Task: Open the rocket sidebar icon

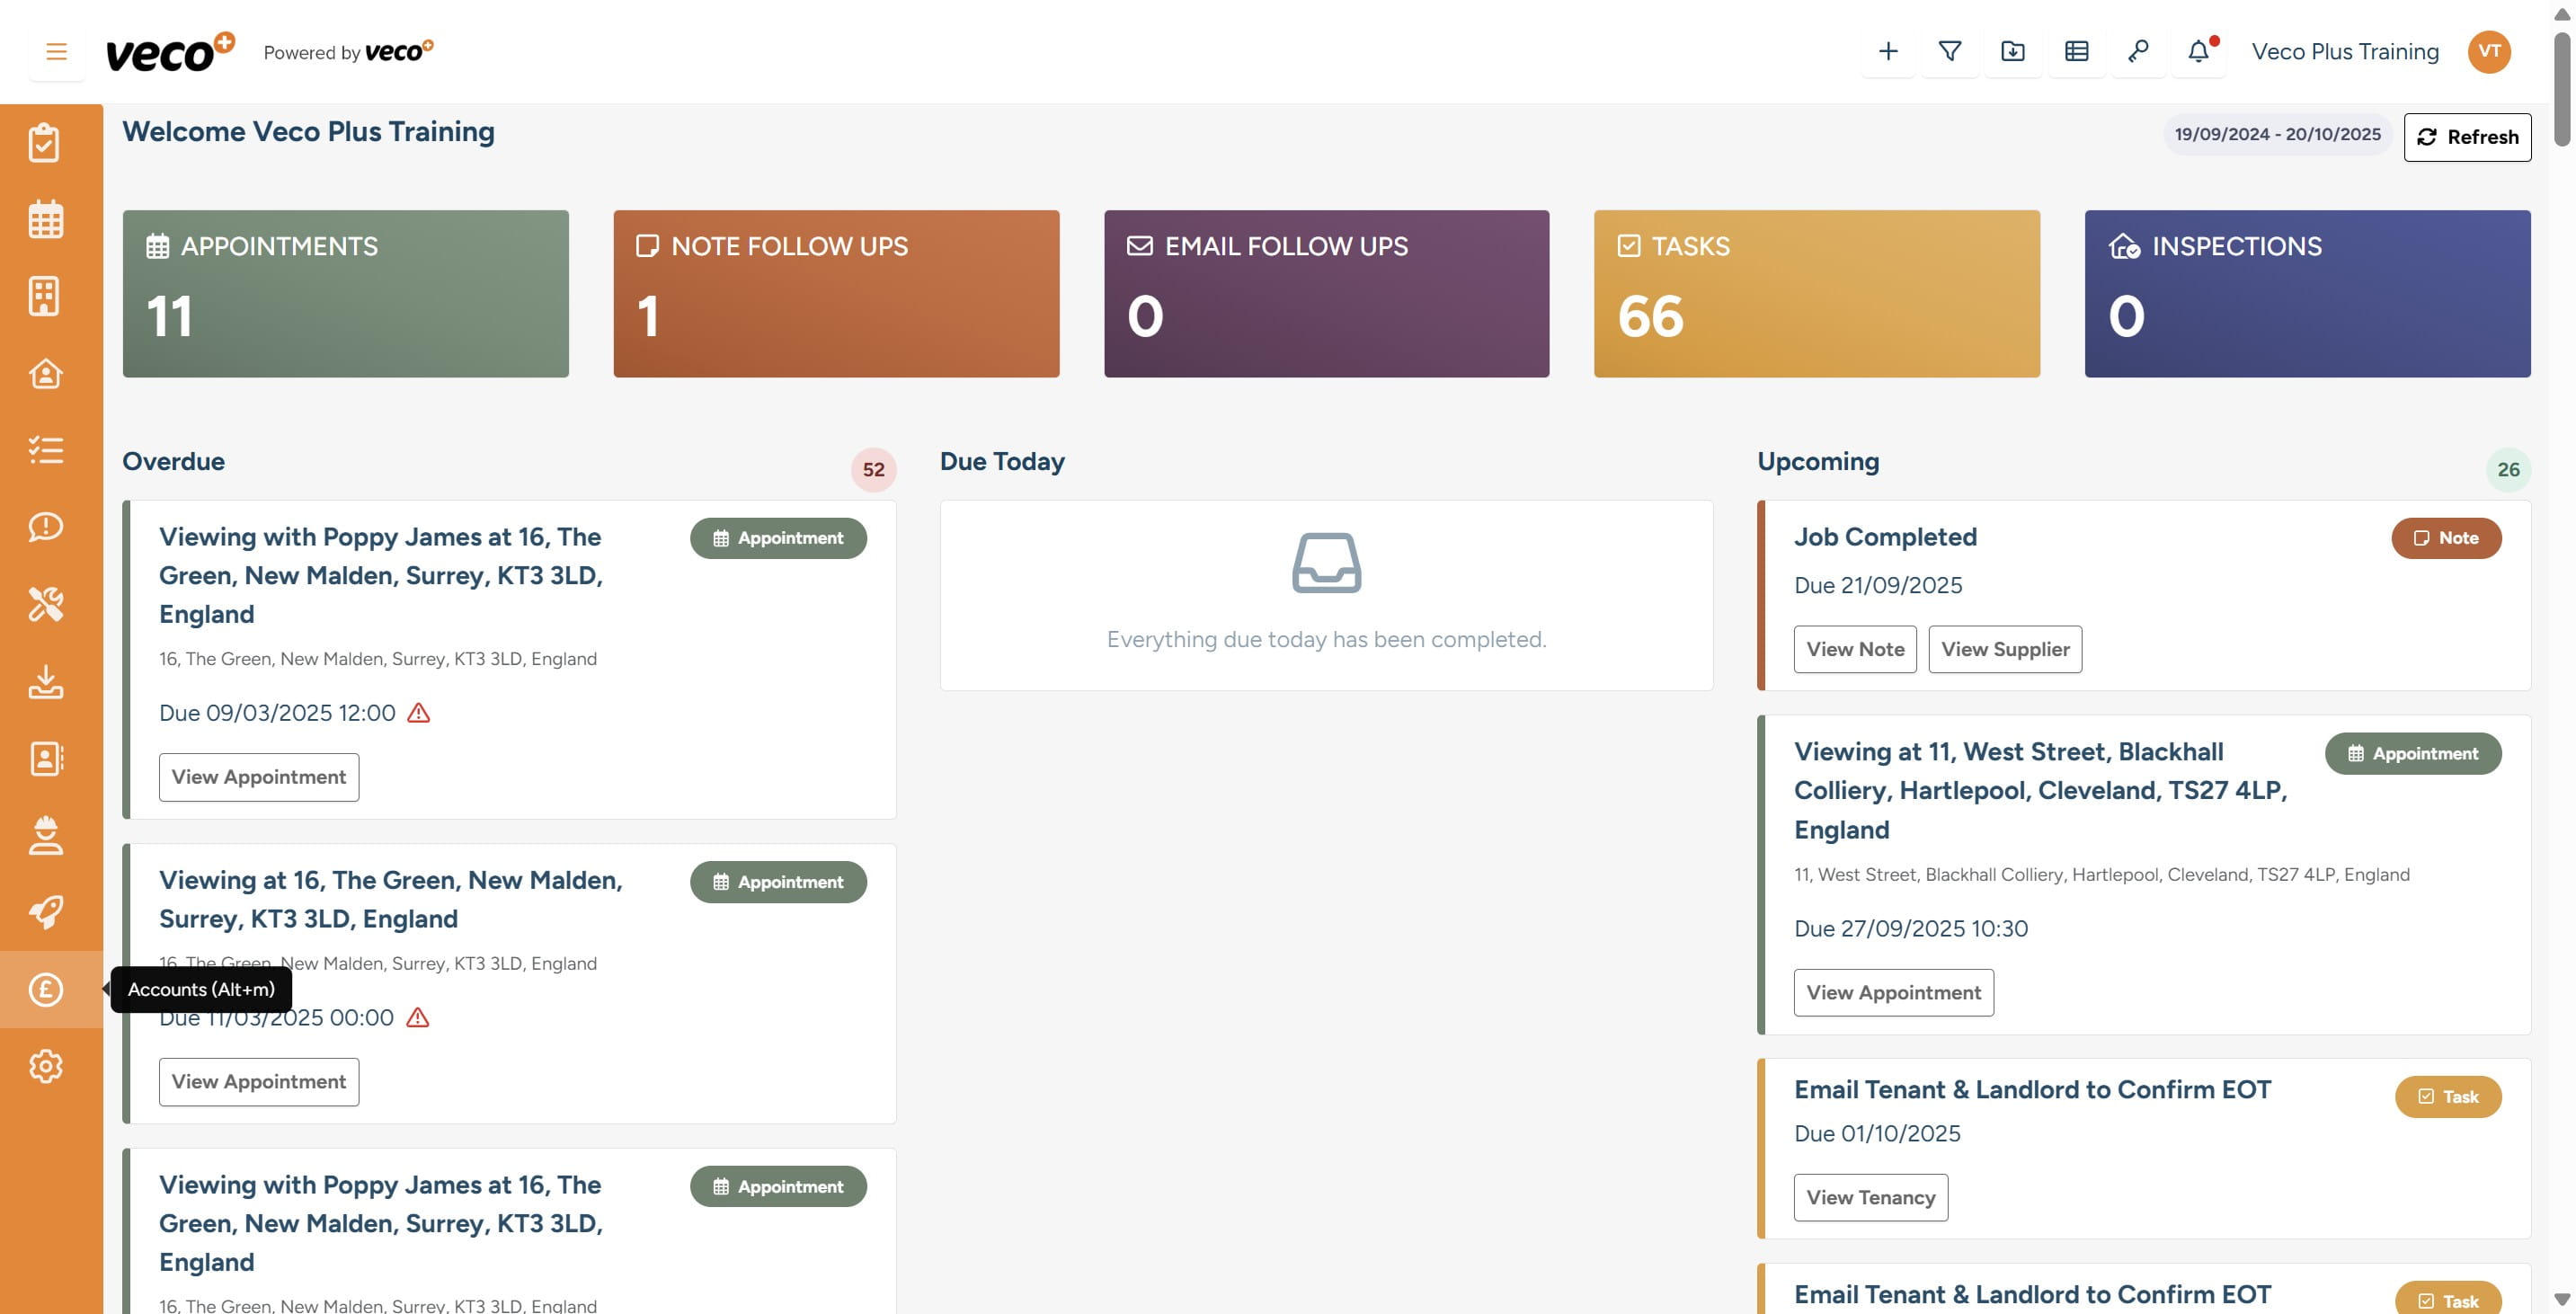Action: pyautogui.click(x=46, y=911)
